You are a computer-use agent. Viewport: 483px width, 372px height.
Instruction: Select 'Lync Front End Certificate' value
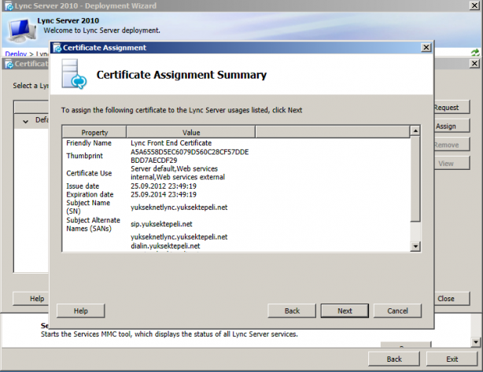[171, 143]
